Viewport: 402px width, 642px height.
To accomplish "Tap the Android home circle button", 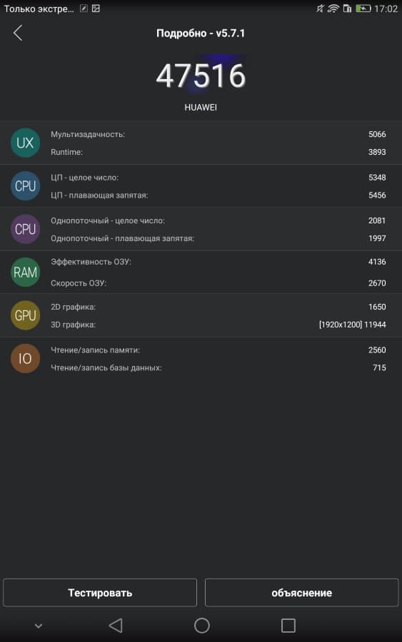I will (201, 625).
